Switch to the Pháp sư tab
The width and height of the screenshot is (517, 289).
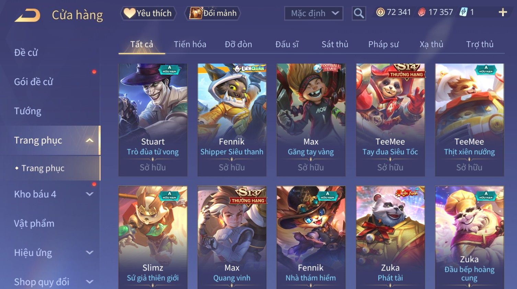(x=383, y=44)
